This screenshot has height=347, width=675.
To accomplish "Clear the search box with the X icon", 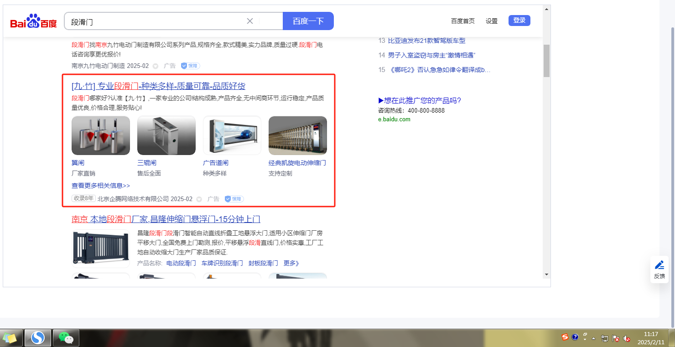I will (x=250, y=21).
